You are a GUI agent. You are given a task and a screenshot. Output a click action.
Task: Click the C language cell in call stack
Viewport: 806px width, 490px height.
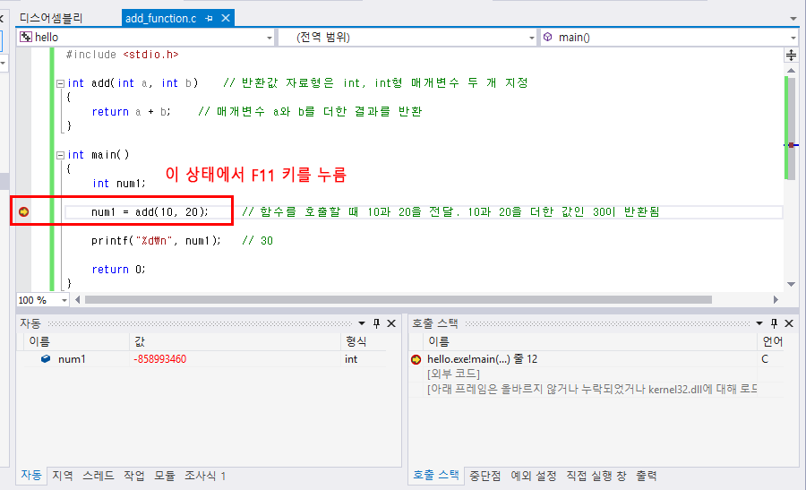click(x=765, y=359)
